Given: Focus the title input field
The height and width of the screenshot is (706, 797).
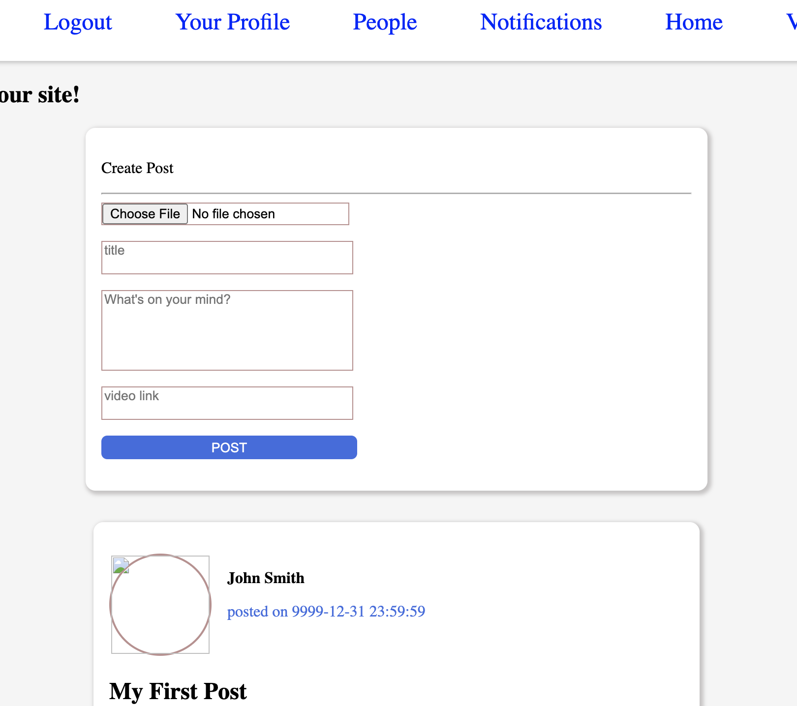Looking at the screenshot, I should point(227,258).
